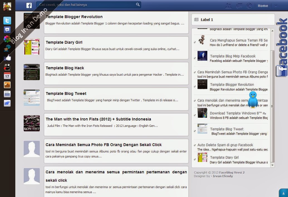The width and height of the screenshot is (288, 197).
Task: Open the profile avatar in left sidebar
Action: (x=7, y=6)
